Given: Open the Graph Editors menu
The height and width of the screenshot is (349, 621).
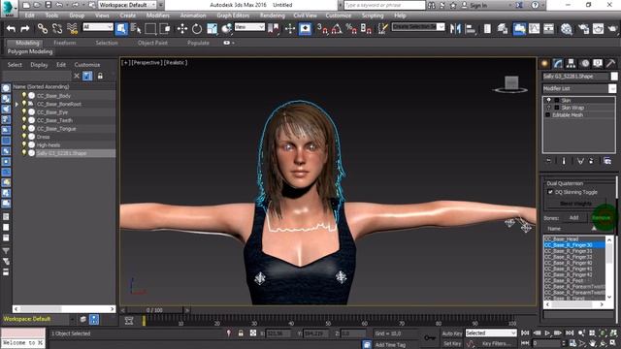Looking at the screenshot, I should 233,16.
